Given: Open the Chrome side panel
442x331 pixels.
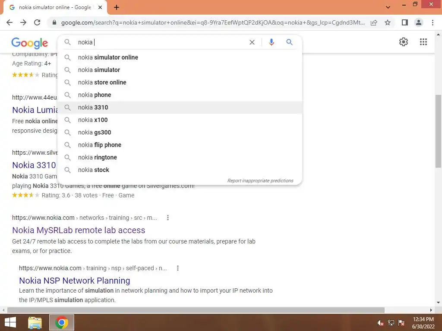Looking at the screenshot, I should (x=405, y=22).
